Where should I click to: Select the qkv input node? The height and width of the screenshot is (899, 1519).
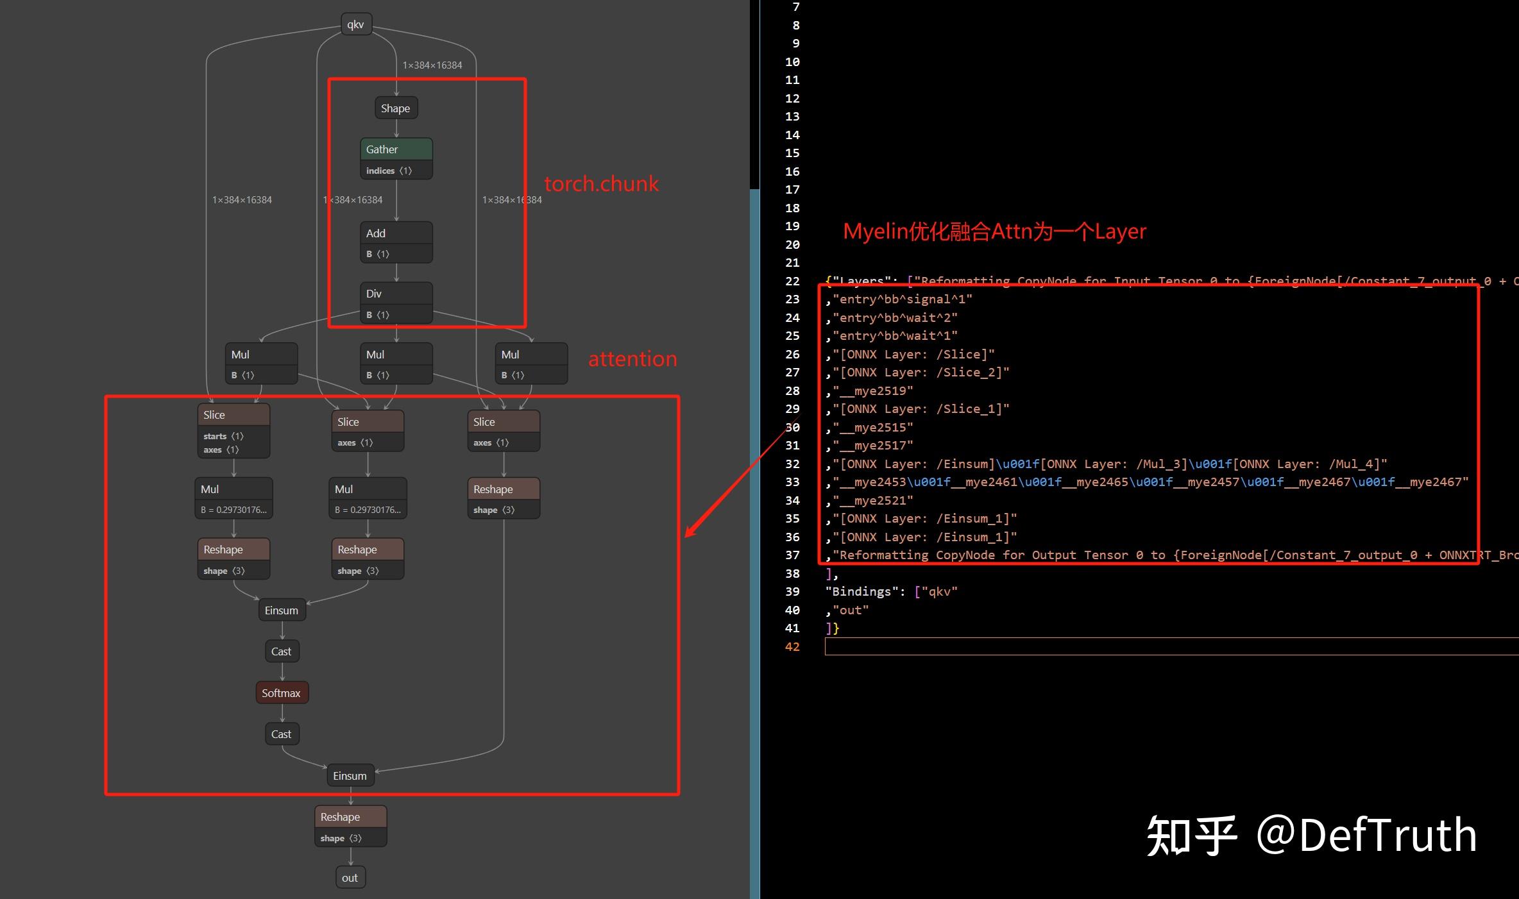[355, 24]
